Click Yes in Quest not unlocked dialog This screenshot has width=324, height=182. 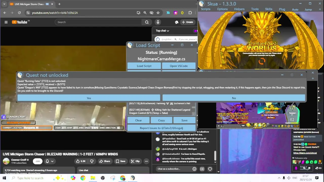pos(89,98)
